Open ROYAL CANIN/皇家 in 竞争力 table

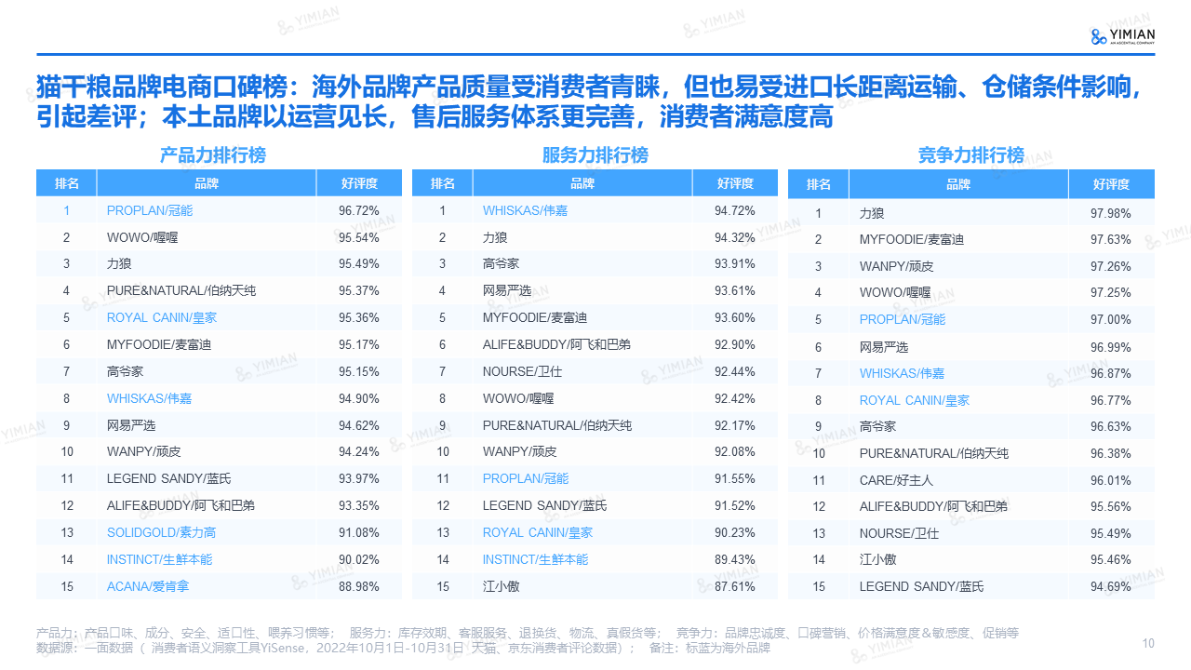(914, 400)
